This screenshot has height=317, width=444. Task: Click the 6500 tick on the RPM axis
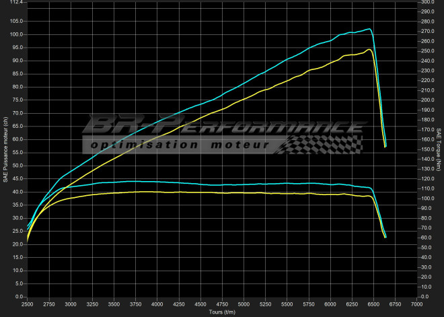point(373,305)
